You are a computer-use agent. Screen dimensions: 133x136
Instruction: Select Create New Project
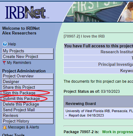(28, 57)
